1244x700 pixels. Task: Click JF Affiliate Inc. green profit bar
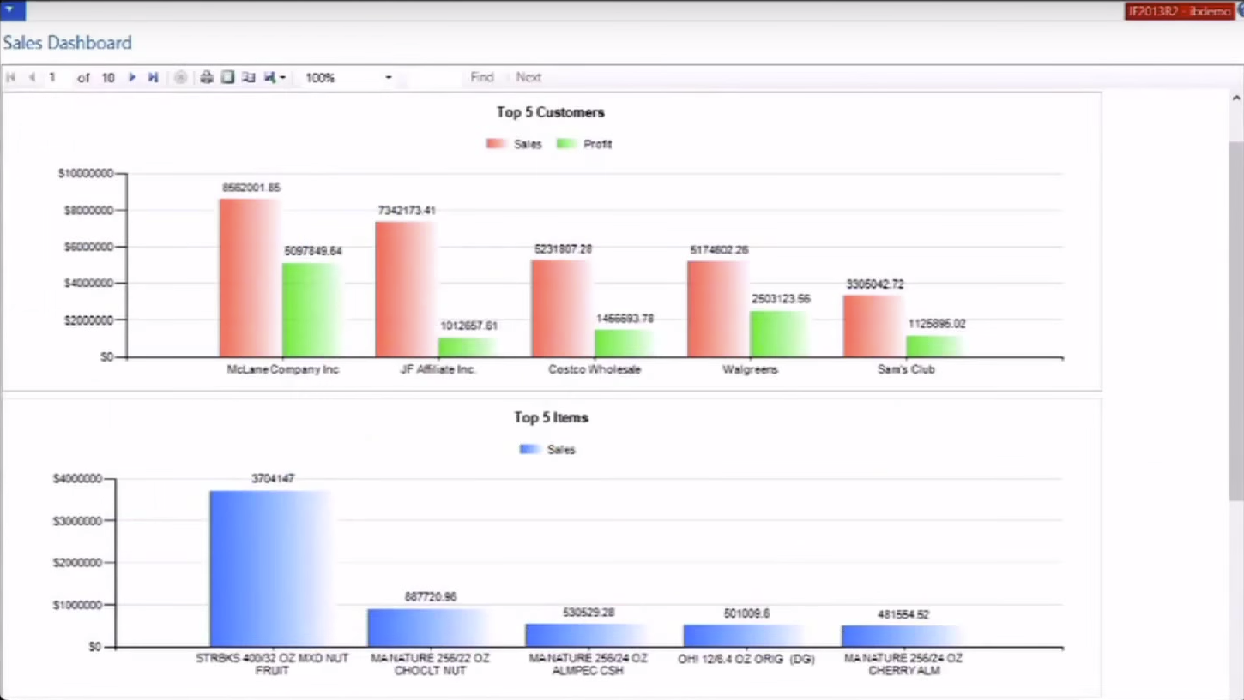pos(468,347)
